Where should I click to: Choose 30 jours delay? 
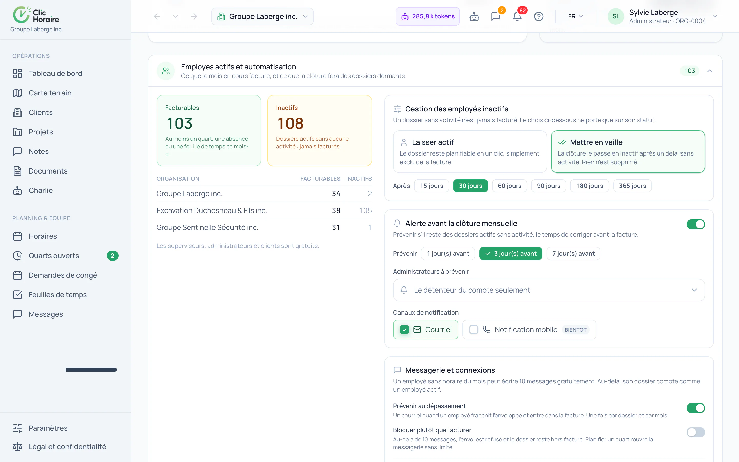click(x=471, y=186)
